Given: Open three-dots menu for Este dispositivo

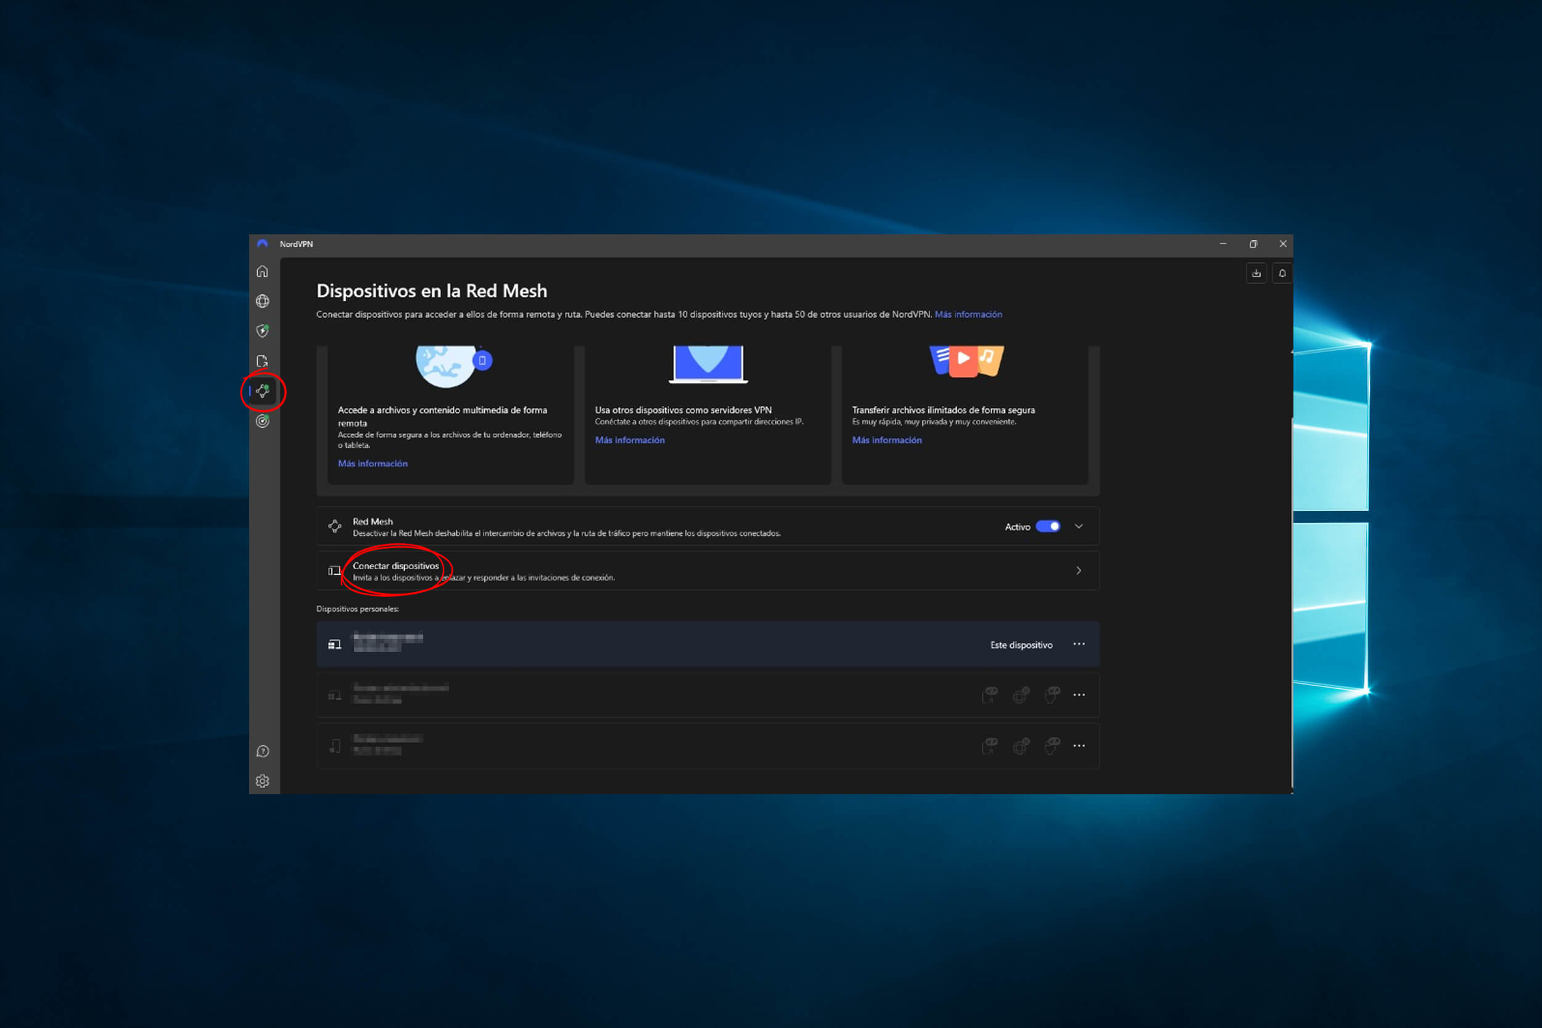Looking at the screenshot, I should [1079, 644].
